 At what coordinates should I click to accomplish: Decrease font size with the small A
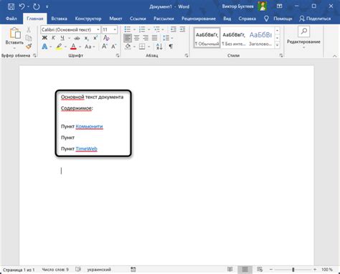pyautogui.click(x=114, y=47)
